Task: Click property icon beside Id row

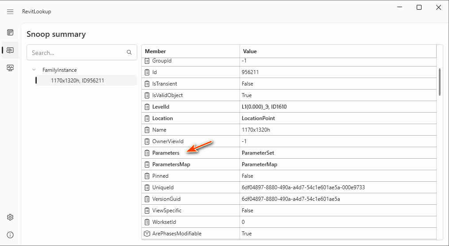Action: [x=147, y=72]
